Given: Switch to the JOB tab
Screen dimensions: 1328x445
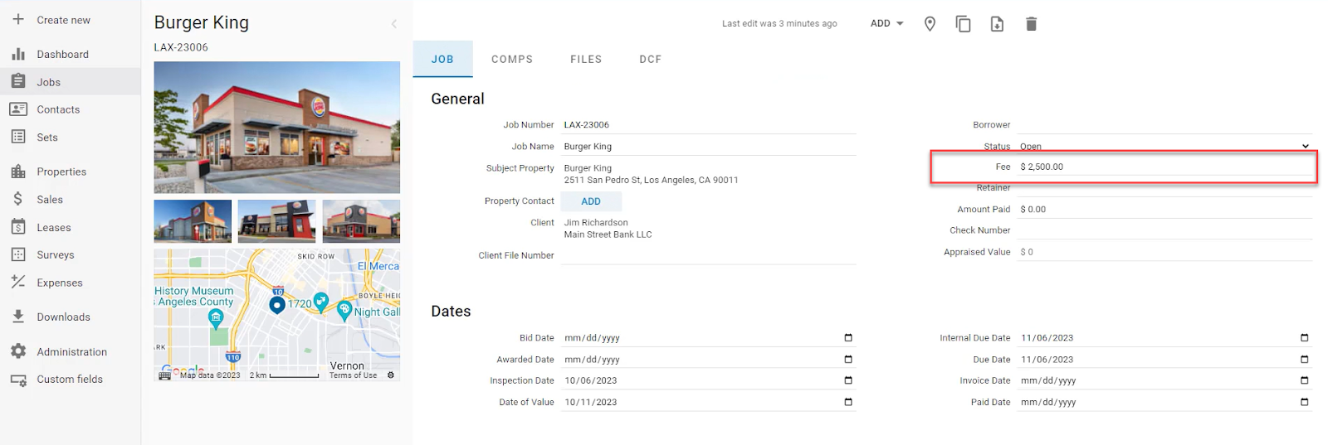Looking at the screenshot, I should tap(442, 59).
